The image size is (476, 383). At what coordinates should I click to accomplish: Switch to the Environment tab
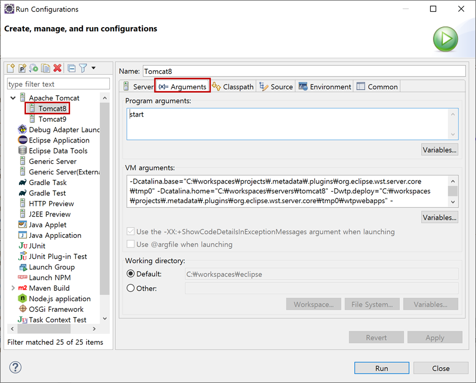(325, 87)
